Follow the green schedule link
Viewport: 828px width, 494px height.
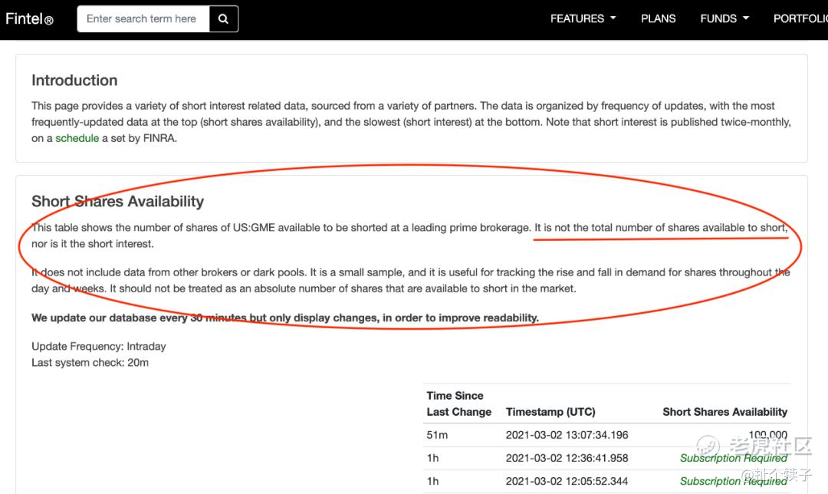[x=77, y=138]
